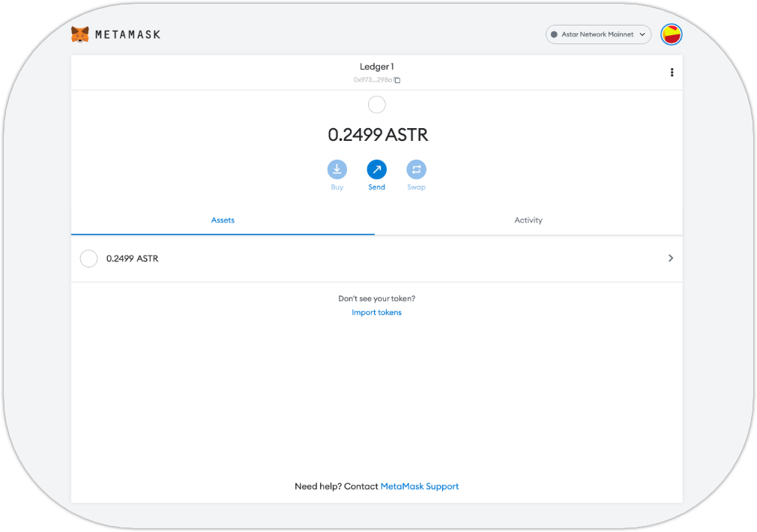
Task: Open the MetaMask Support link
Action: point(419,486)
